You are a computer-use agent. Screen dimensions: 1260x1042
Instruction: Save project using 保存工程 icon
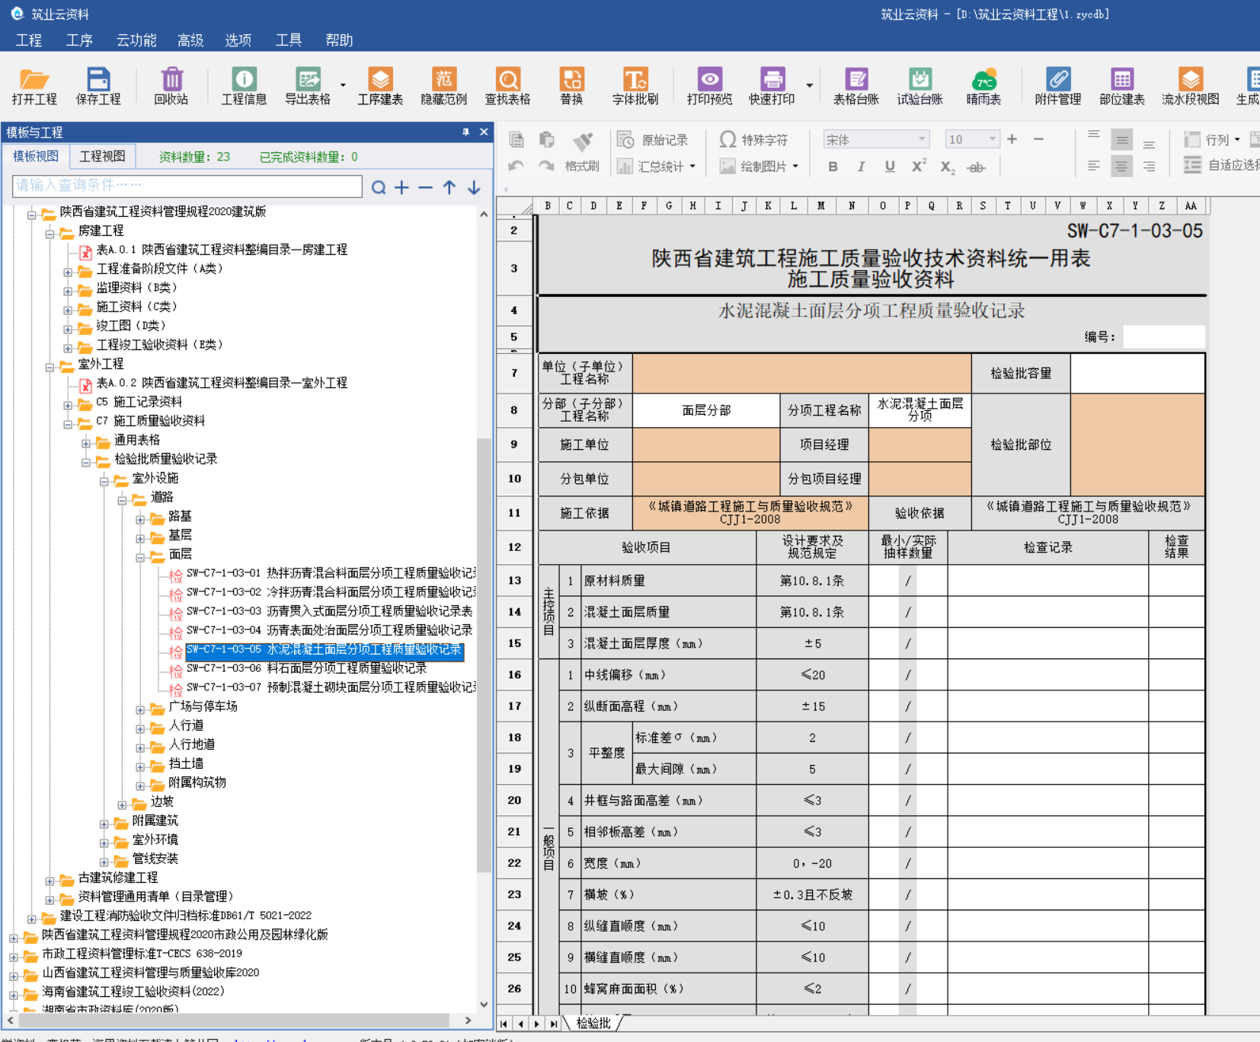coord(98,86)
